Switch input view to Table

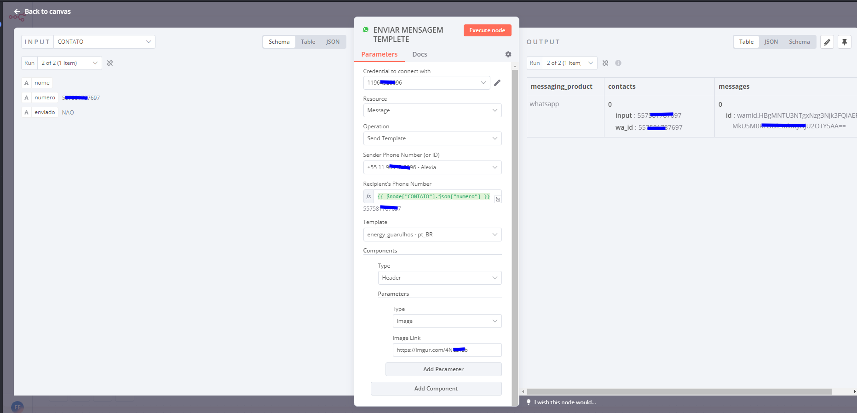308,42
